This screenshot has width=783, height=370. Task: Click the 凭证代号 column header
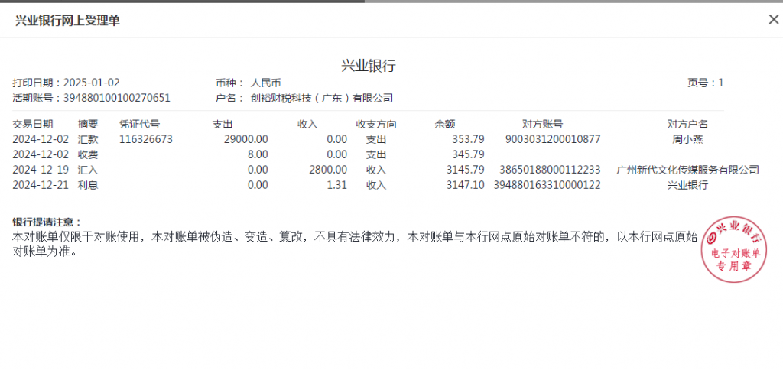click(x=139, y=125)
